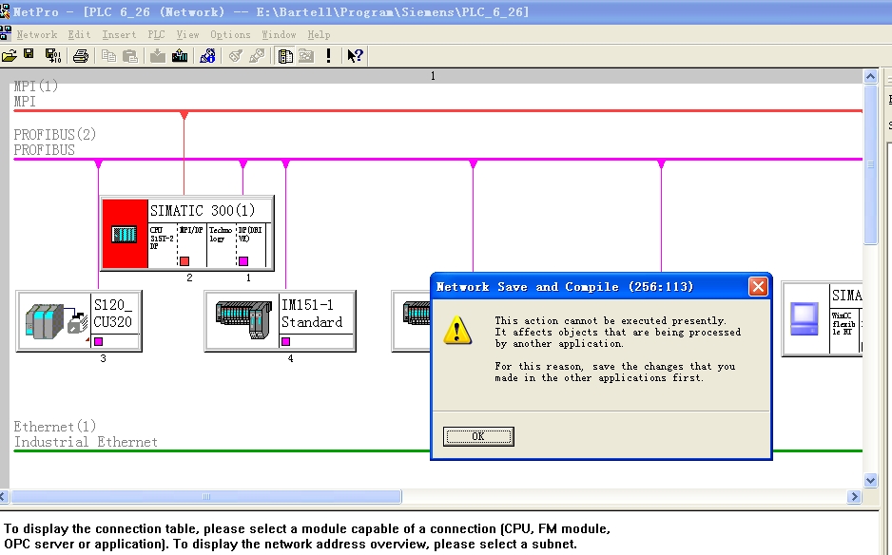Click the Save floppy disk icon

29,54
